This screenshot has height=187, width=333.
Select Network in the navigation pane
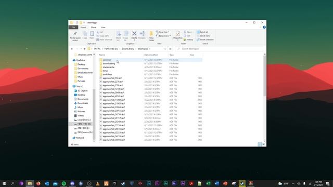tap(80, 138)
